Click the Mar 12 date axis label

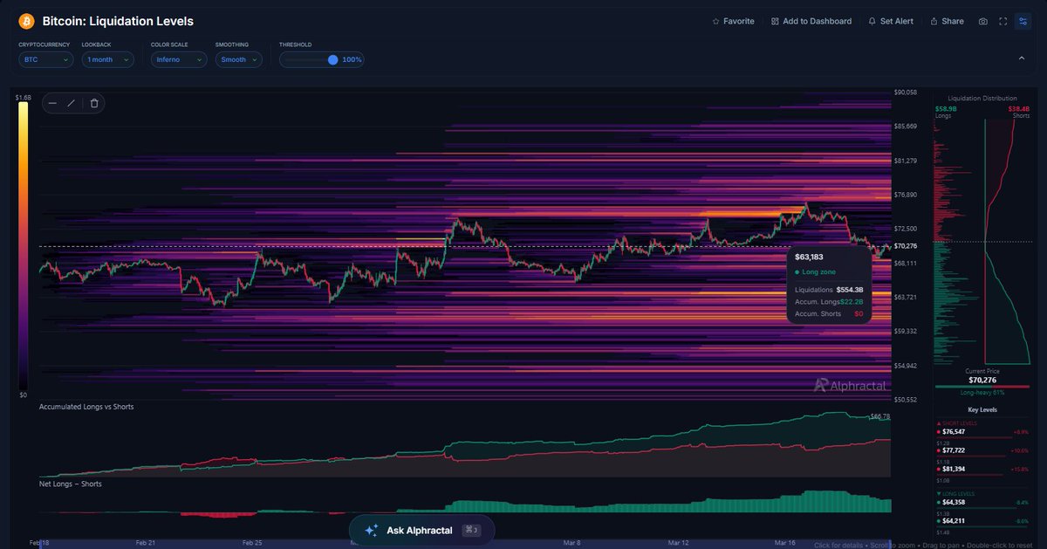679,542
